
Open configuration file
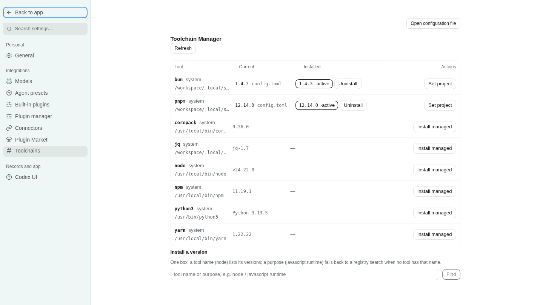433,23
